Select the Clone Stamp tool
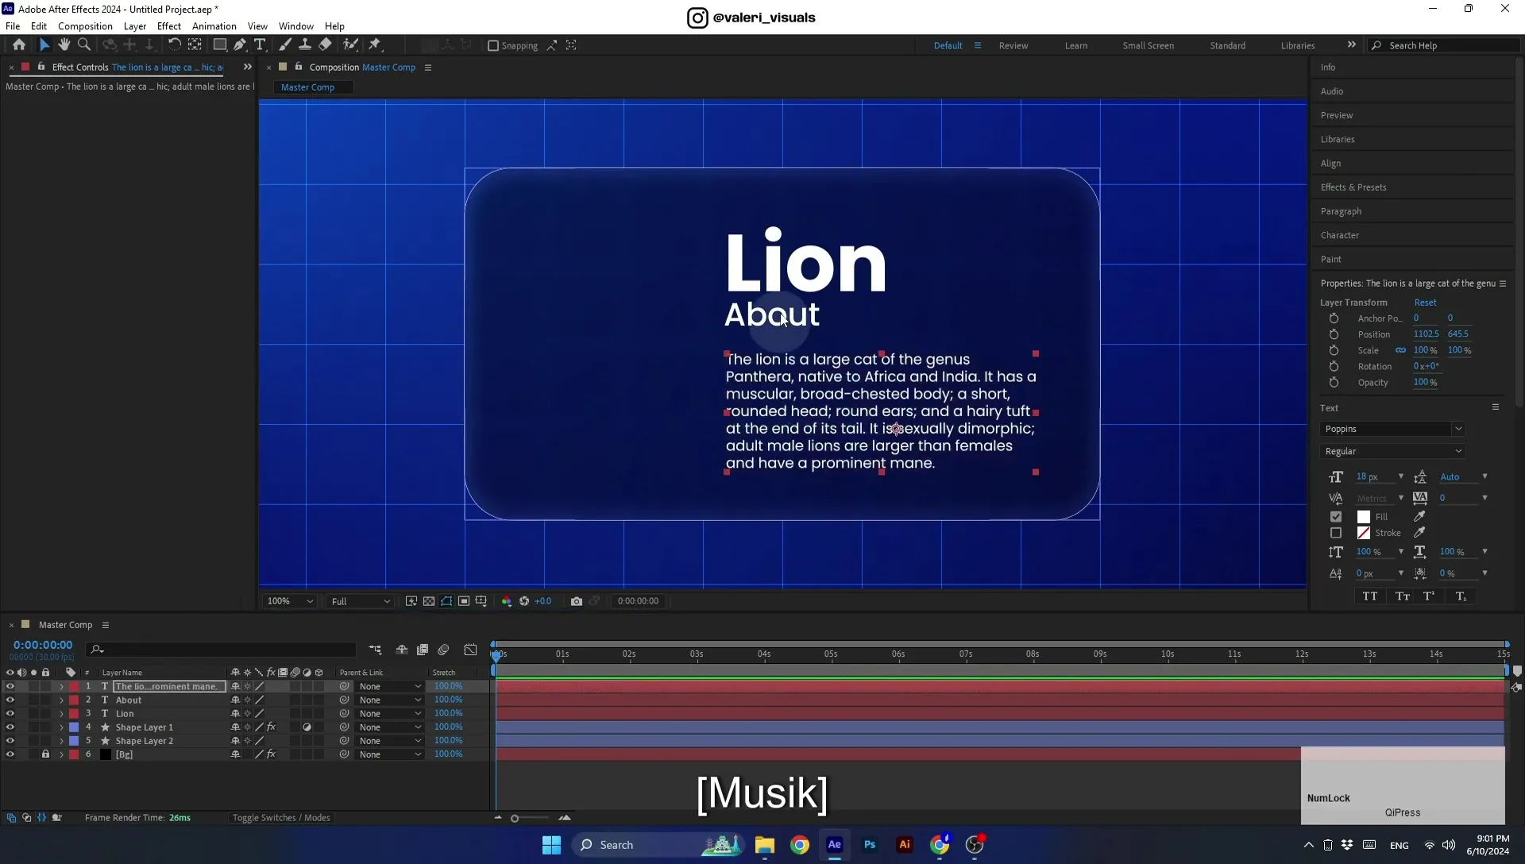This screenshot has height=864, width=1525. [x=304, y=45]
